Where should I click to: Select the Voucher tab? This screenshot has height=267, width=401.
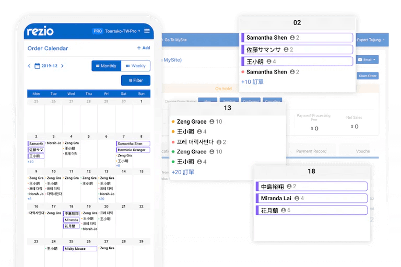click(362, 151)
